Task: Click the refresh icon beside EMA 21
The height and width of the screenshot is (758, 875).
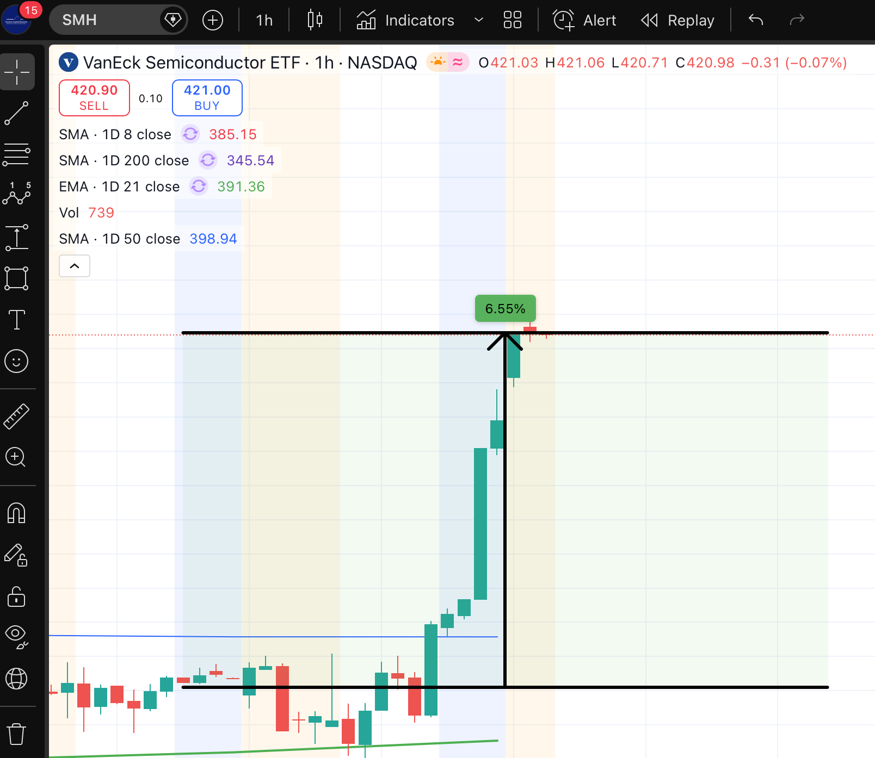Action: point(199,186)
